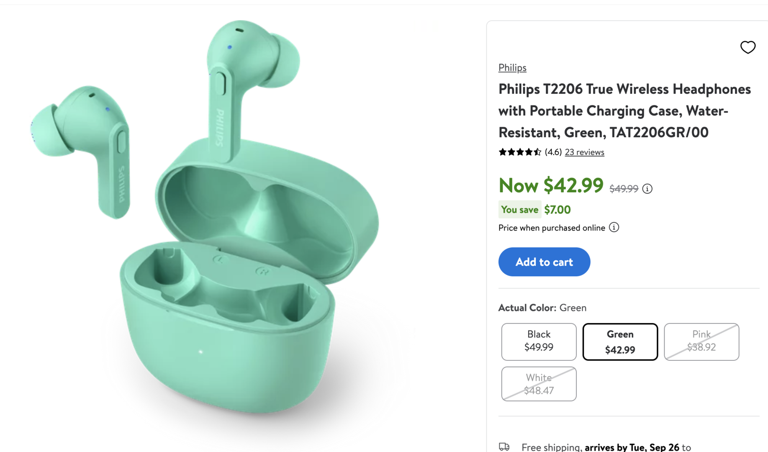Screen dimensions: 768x452
Task: Choose the unavailable Pink color option
Action: [x=701, y=342]
